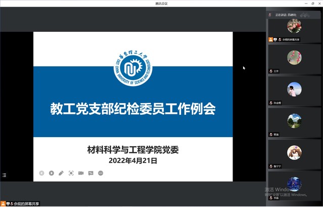
Task: Maximize the 腾讯会议 window
Action: [312, 3]
